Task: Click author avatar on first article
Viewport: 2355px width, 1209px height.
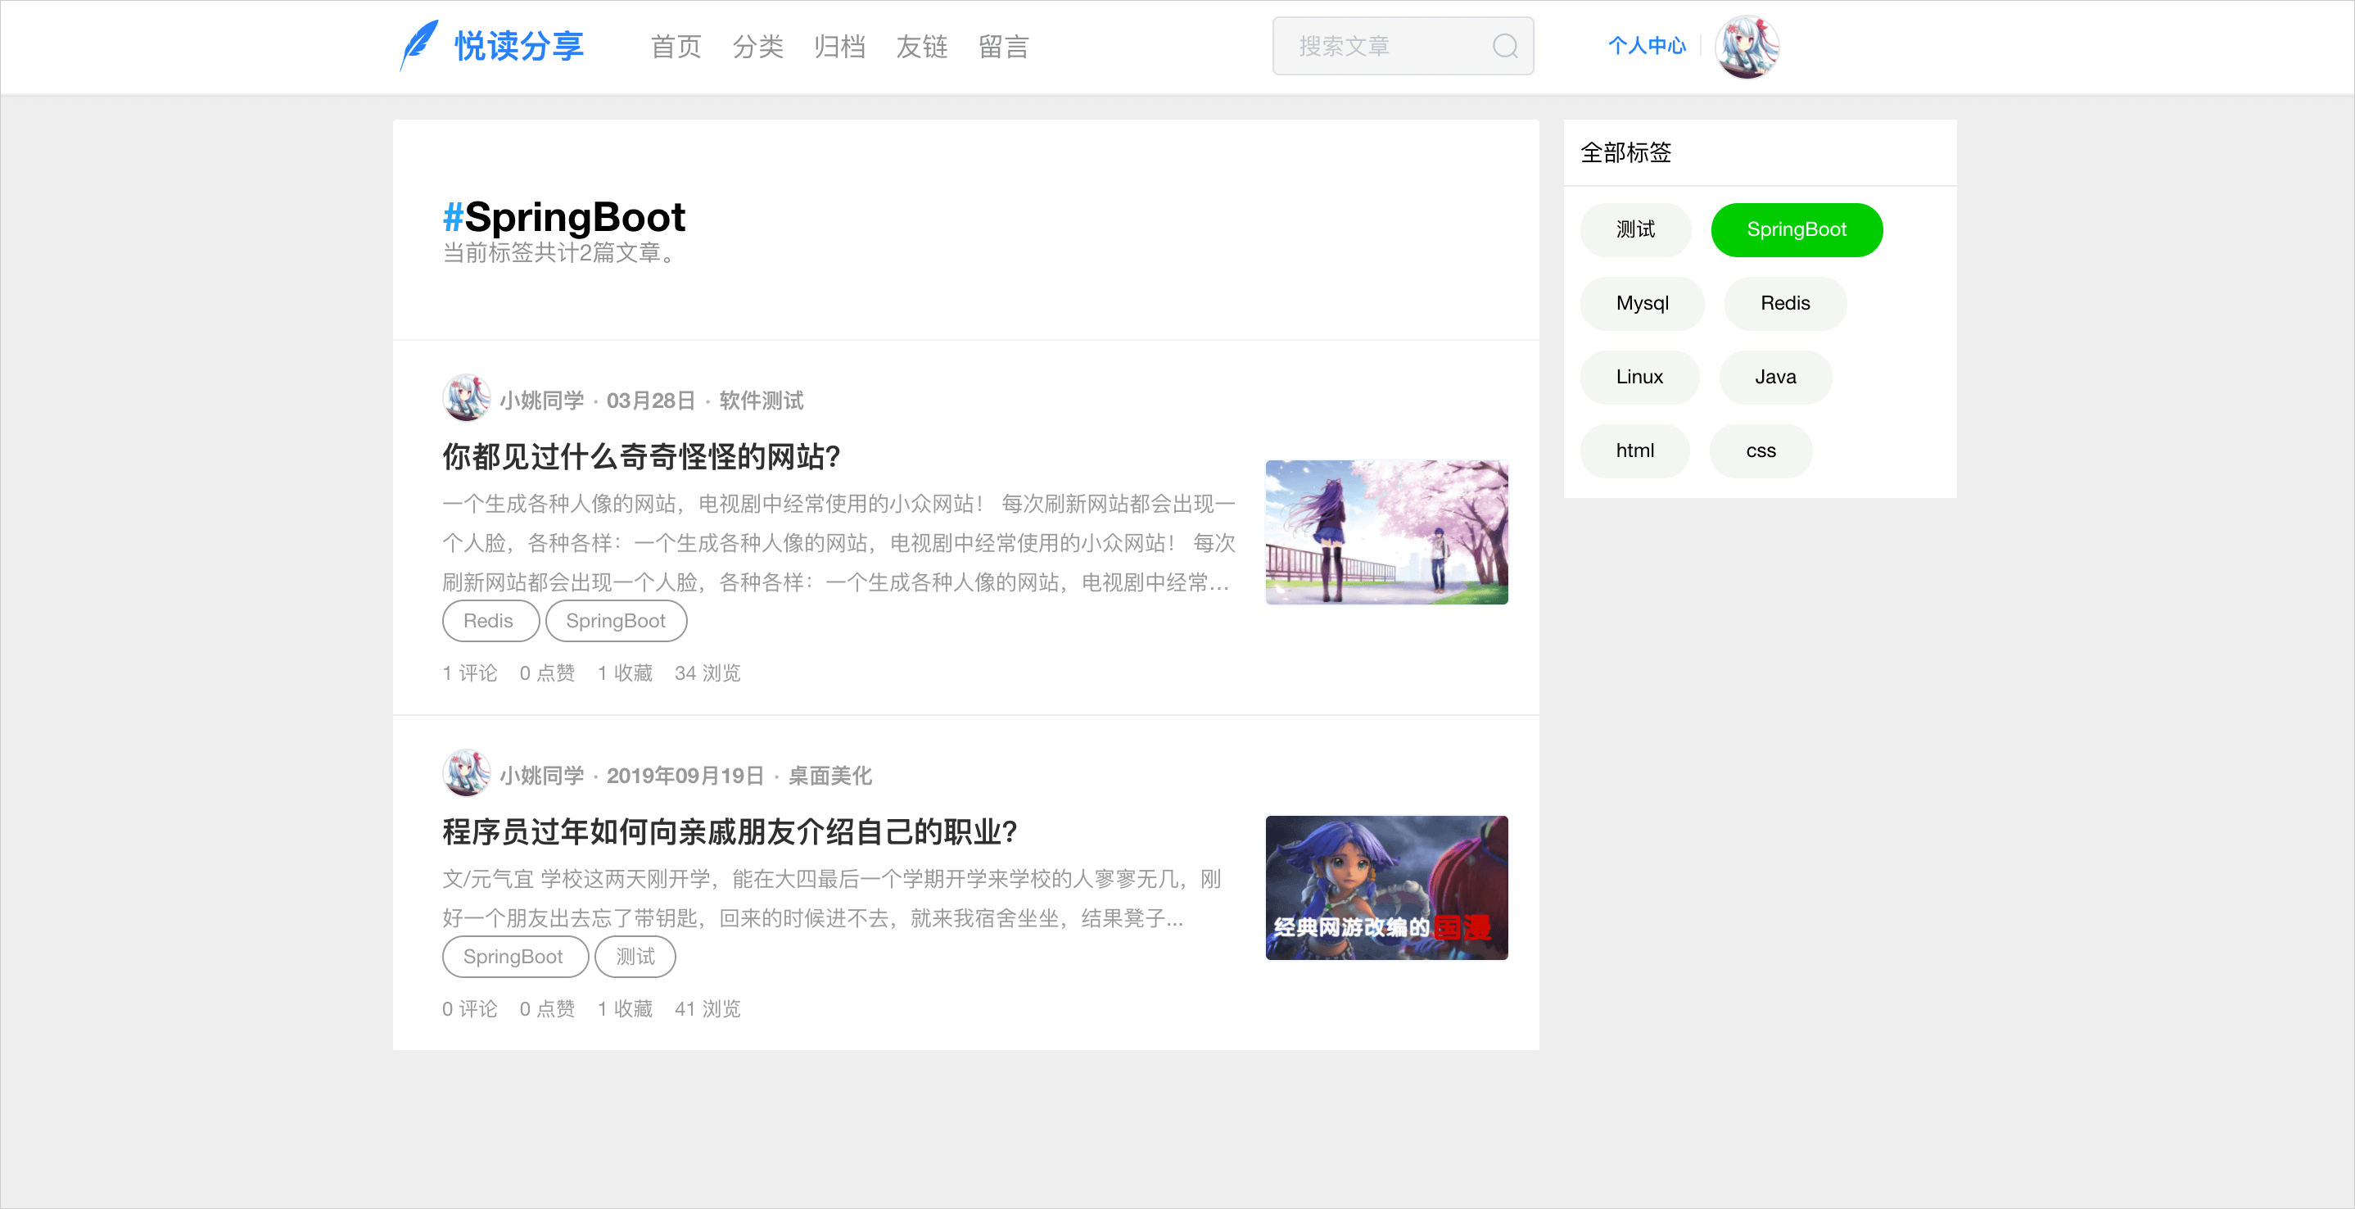Action: tap(466, 398)
